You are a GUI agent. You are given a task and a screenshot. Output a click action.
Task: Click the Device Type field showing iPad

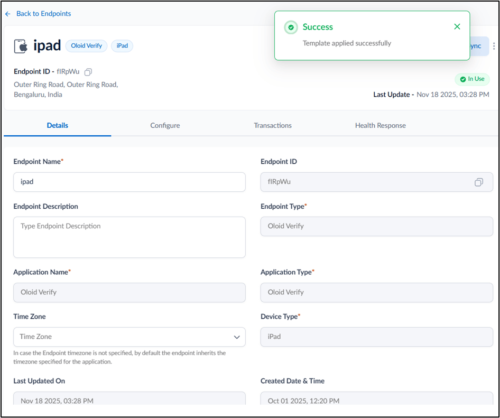pos(377,337)
